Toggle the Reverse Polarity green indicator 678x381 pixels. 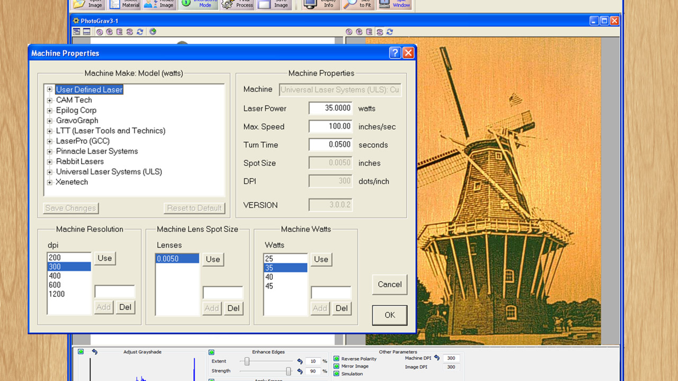click(x=336, y=359)
